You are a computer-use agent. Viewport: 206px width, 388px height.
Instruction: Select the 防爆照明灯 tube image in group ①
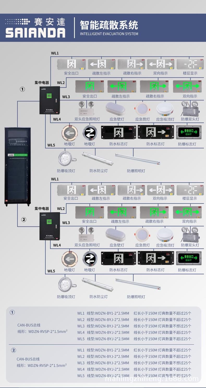point(137,159)
